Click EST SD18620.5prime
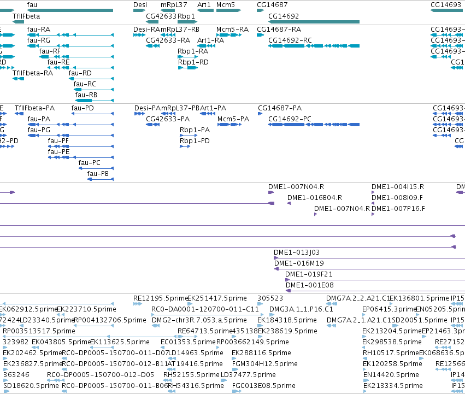465x394 pixels. [x=31, y=385]
